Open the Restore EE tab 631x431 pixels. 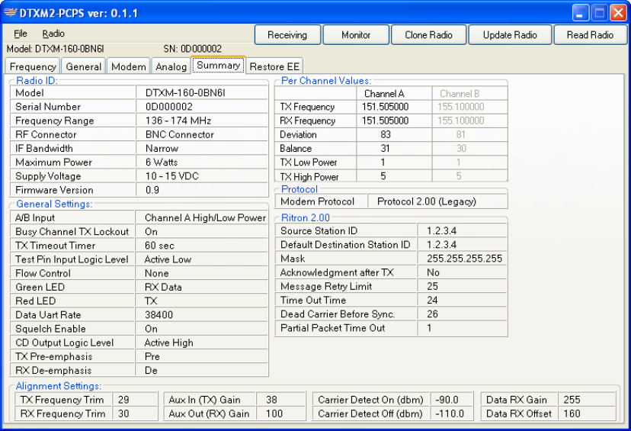[x=274, y=66]
